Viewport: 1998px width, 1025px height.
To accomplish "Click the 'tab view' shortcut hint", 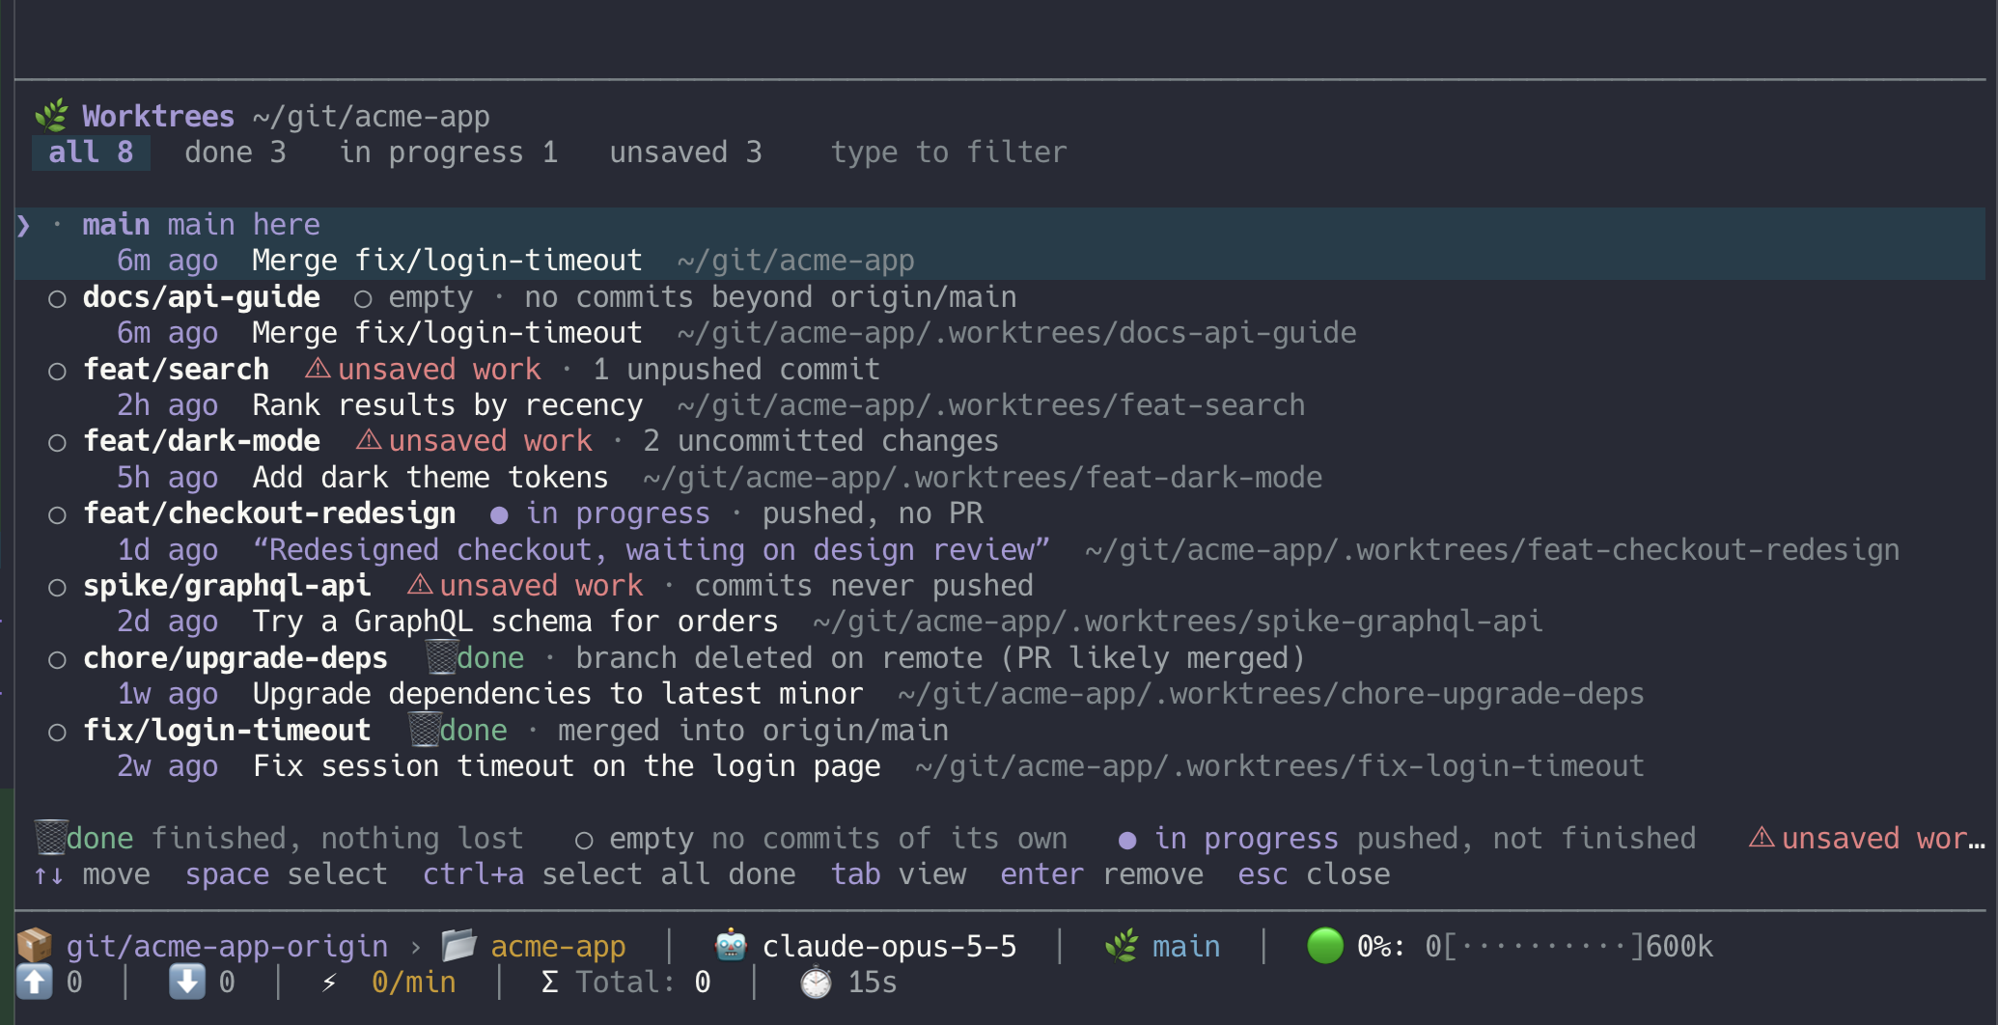I will (x=899, y=874).
